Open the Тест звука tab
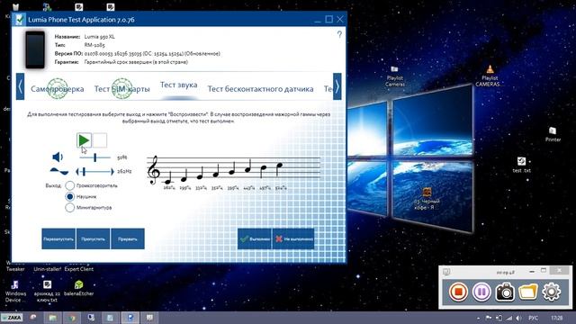Screen dimensions: 576x324 pyautogui.click(x=179, y=85)
